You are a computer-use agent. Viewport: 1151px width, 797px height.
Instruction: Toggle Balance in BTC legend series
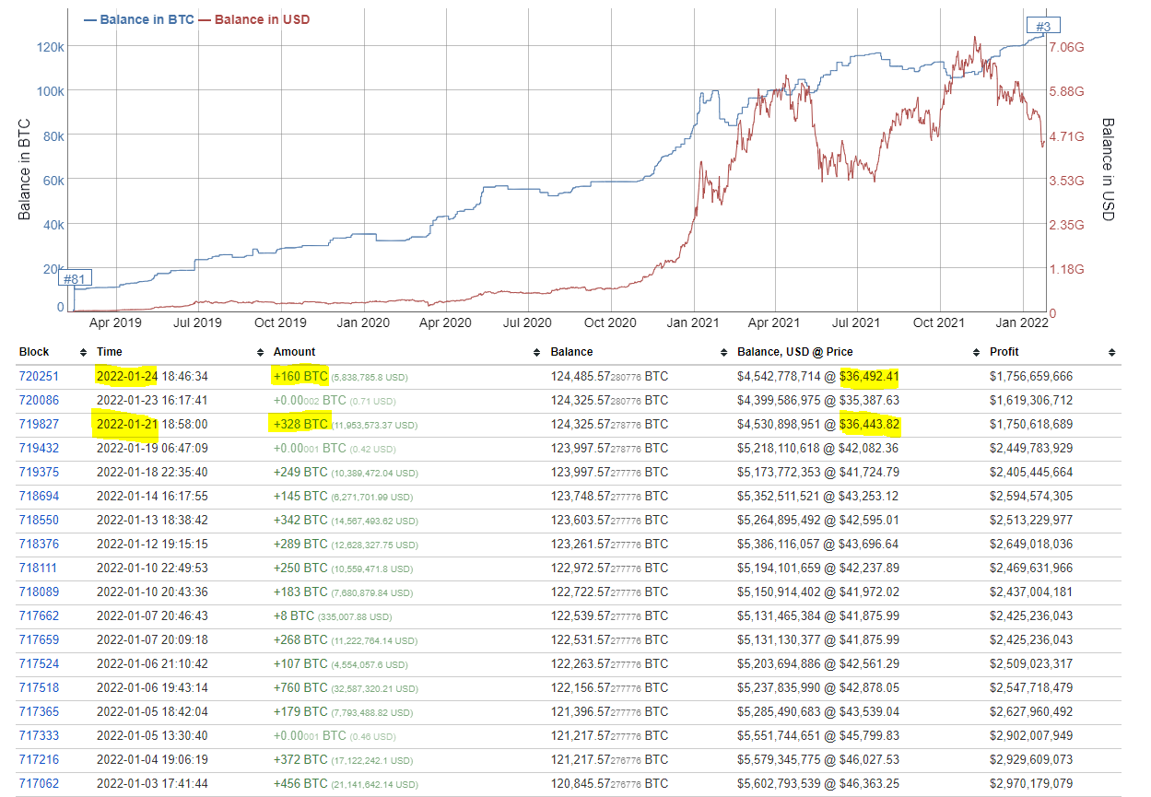(x=139, y=19)
